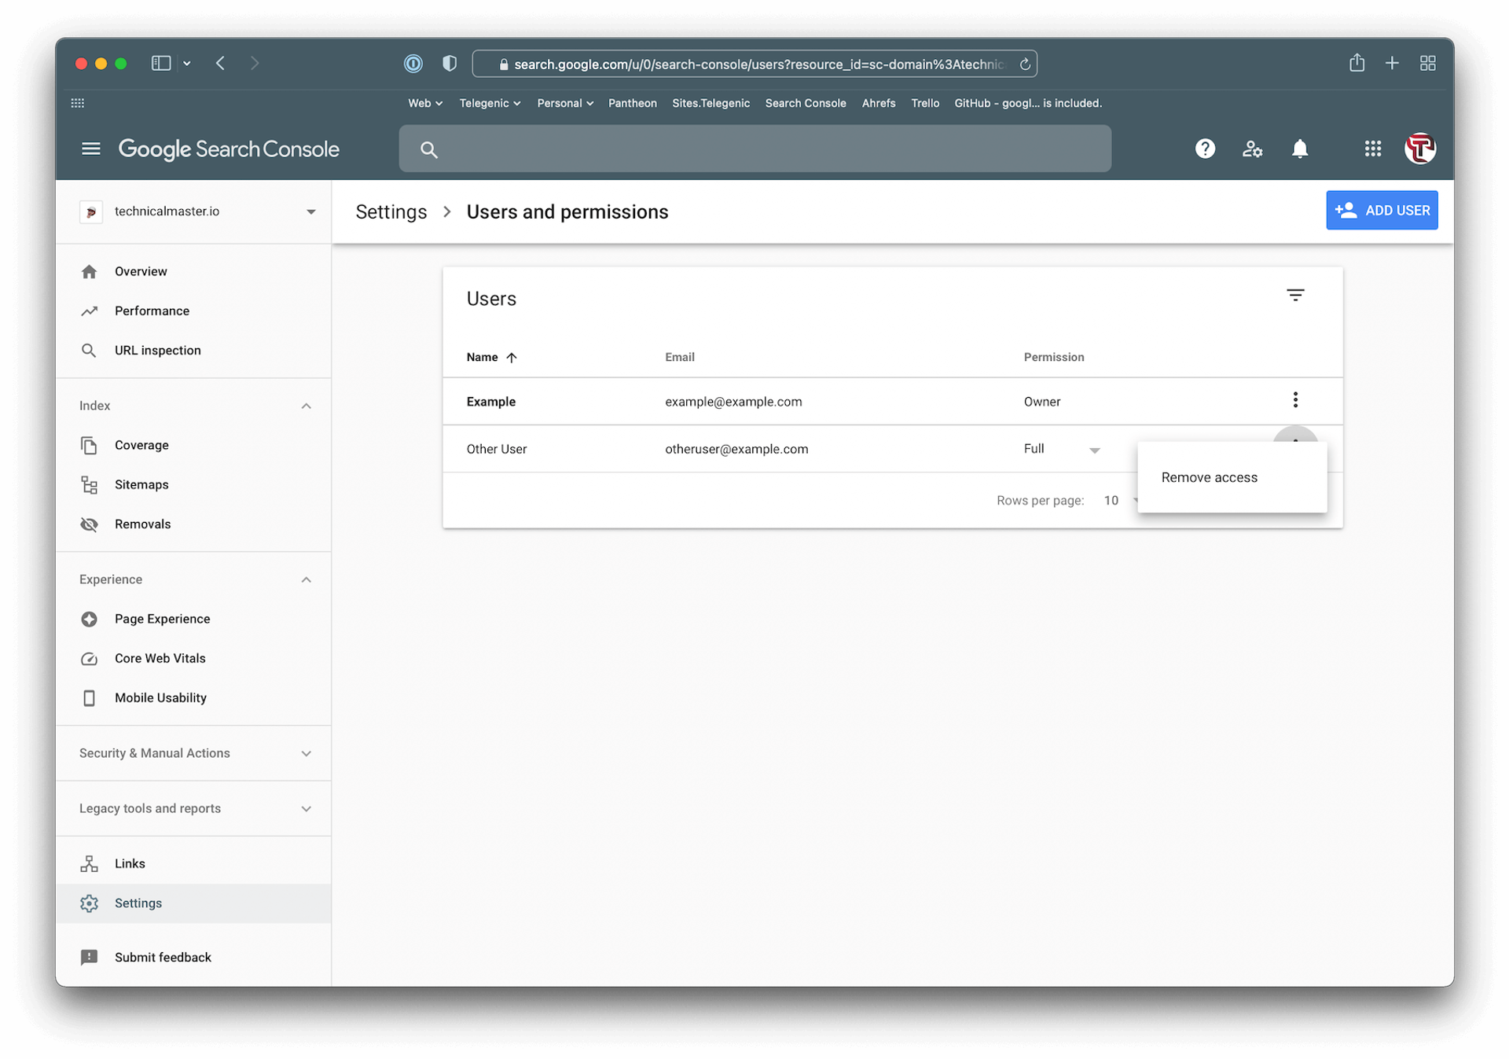Click the Settings breadcrumb link

pyautogui.click(x=391, y=212)
